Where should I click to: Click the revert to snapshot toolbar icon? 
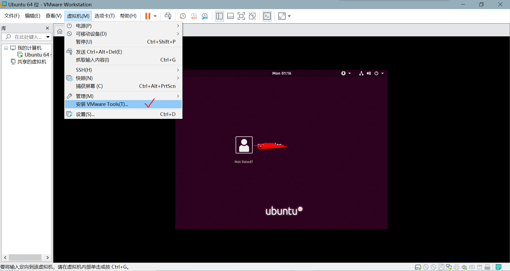coord(194,16)
